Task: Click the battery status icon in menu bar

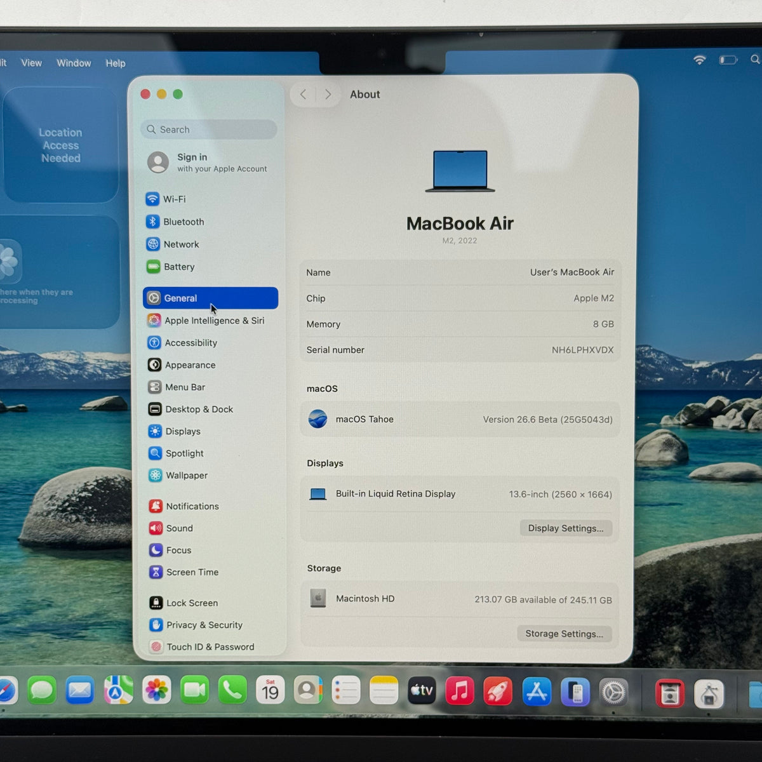Action: tap(728, 60)
